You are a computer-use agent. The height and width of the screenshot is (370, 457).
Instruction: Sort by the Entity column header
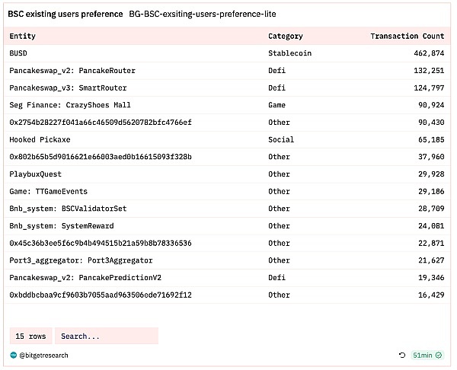pos(23,36)
